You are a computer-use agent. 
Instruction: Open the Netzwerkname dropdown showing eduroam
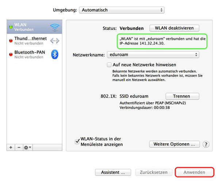tap(153, 55)
